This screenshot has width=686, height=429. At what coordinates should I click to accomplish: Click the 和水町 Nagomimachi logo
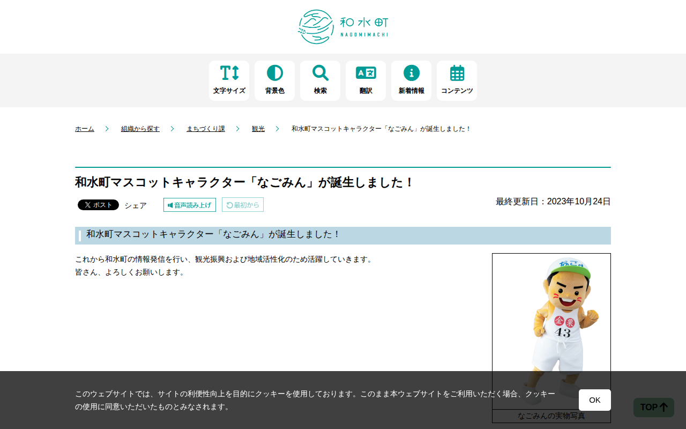pyautogui.click(x=343, y=27)
